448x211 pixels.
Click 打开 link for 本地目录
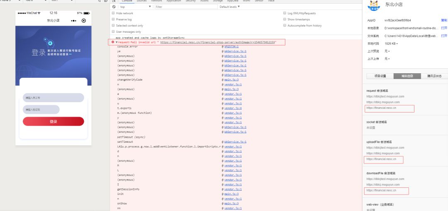444,28
